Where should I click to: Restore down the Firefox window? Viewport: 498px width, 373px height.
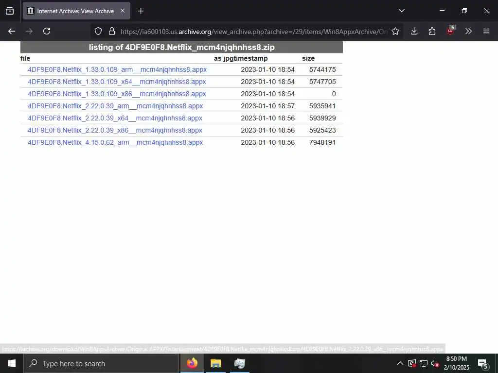[464, 11]
